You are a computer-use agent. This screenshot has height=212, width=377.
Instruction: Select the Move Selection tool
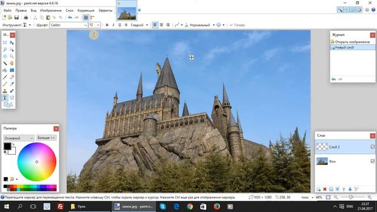(x=12, y=49)
